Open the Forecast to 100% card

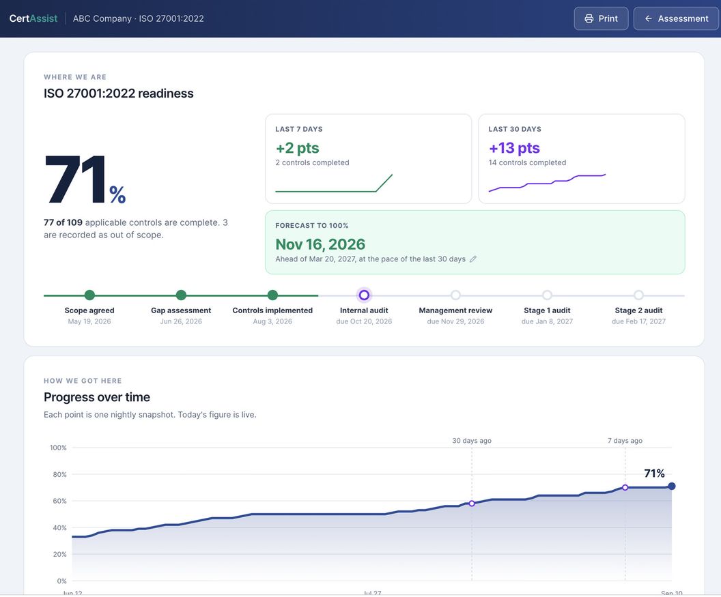(475, 242)
